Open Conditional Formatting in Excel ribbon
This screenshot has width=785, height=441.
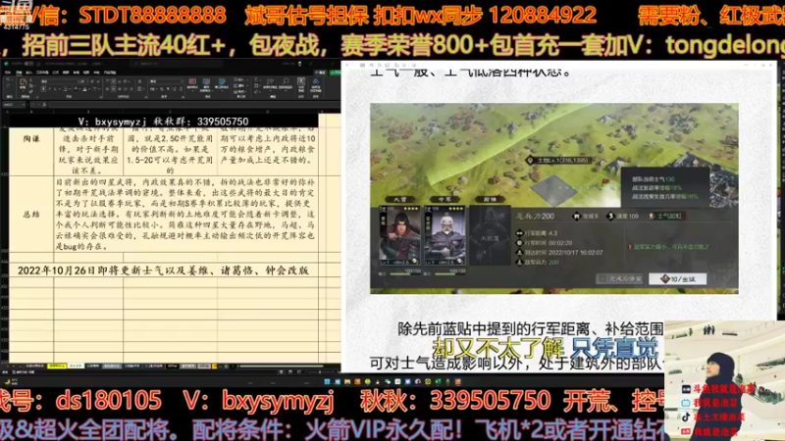pyautogui.click(x=192, y=84)
